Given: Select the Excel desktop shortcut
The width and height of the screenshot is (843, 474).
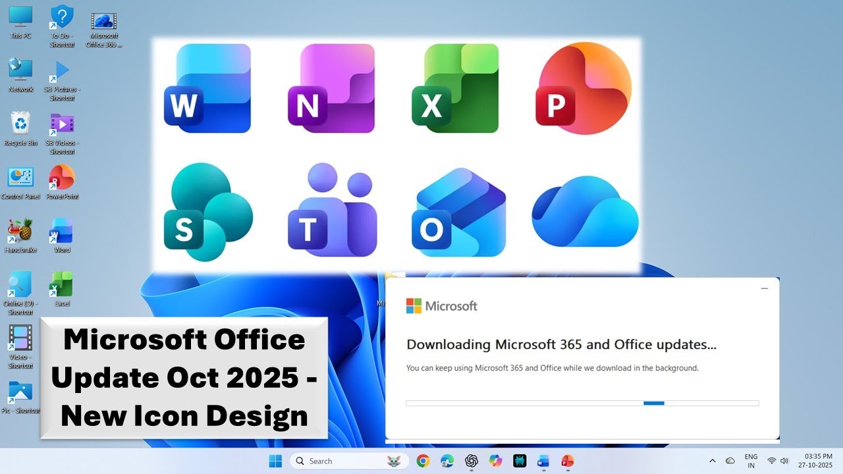Looking at the screenshot, I should click(x=62, y=290).
